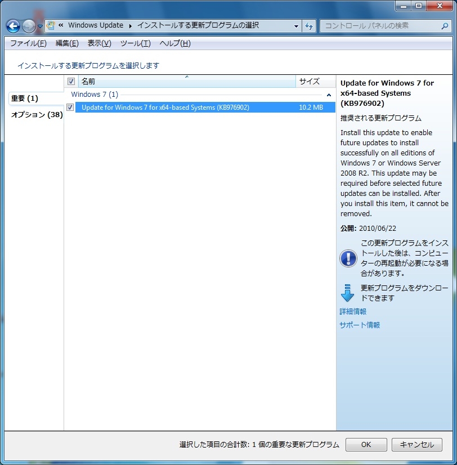Collapse the Windows 7 group chevron
The height and width of the screenshot is (465, 457).
click(329, 95)
